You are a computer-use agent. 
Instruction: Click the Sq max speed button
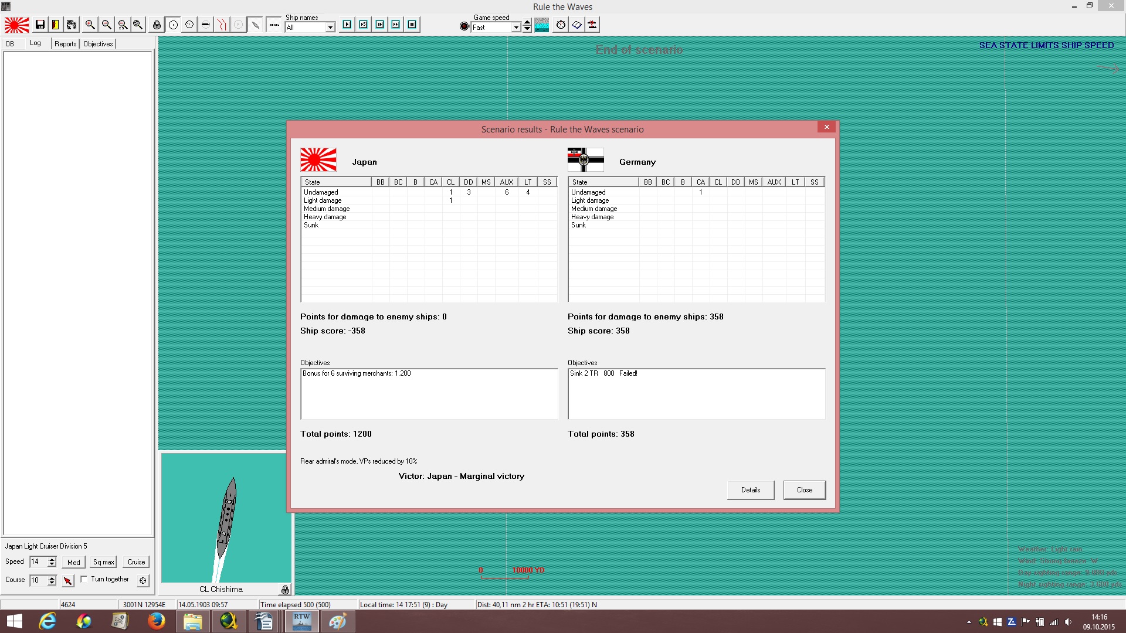click(104, 562)
